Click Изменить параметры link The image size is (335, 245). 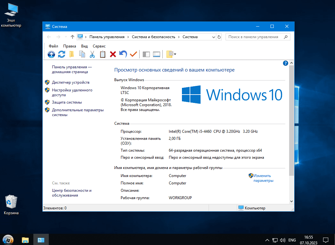pyautogui.click(x=263, y=178)
